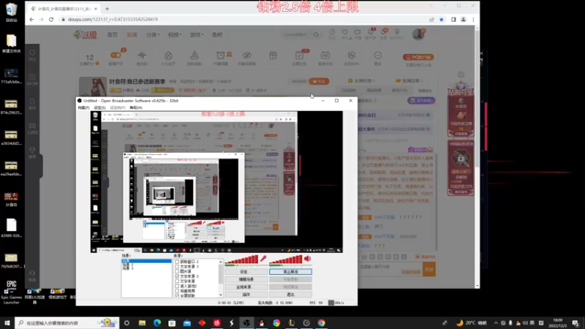
Task: Open Chrome three-dot menu
Action: (x=473, y=20)
